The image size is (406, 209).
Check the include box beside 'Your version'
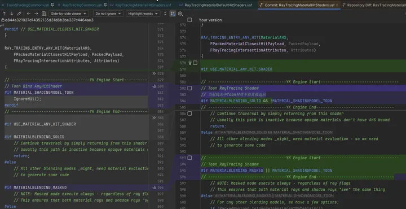point(189,20)
